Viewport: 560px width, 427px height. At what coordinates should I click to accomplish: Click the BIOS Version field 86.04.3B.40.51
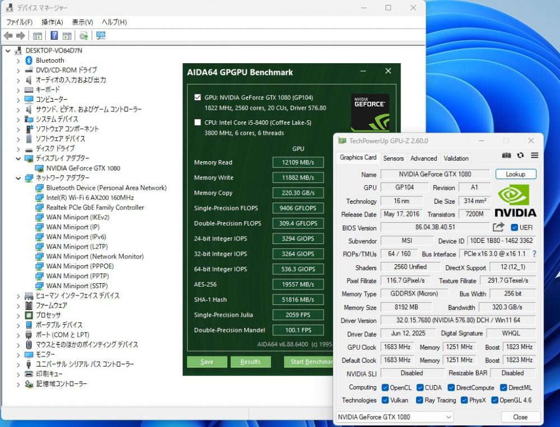pos(435,227)
